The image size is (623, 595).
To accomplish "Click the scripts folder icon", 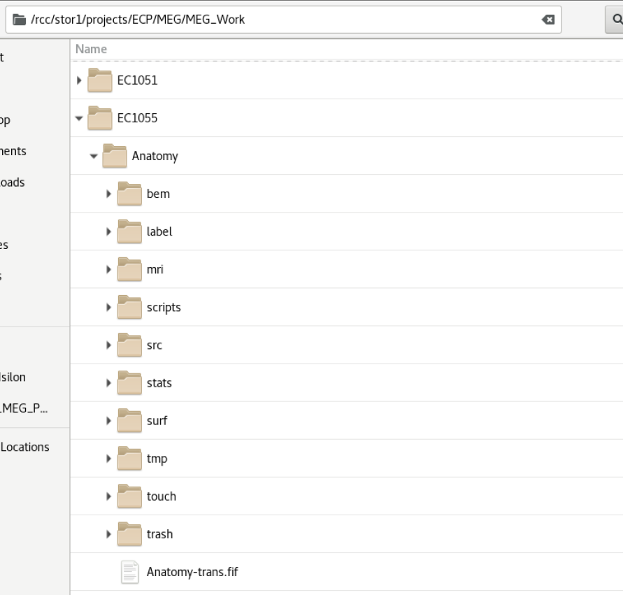I will point(129,307).
